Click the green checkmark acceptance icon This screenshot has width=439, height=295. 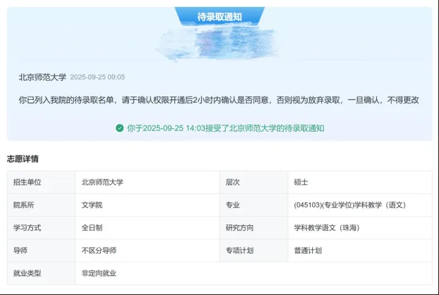[119, 128]
